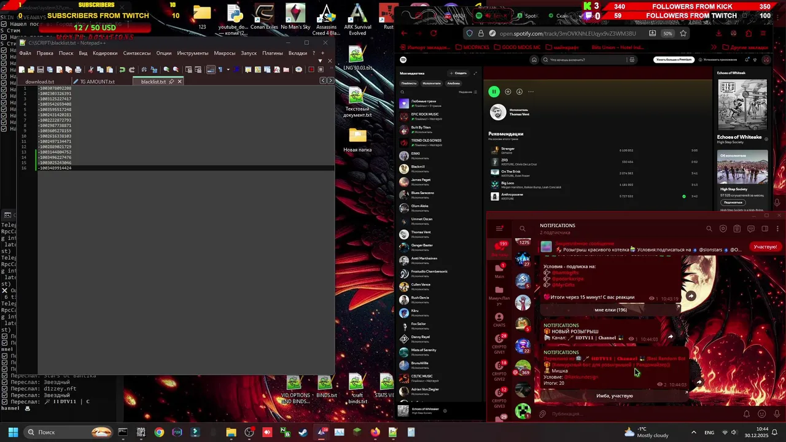Open the three-dot more options in Spotify
The image size is (786, 442).
pyautogui.click(x=531, y=91)
